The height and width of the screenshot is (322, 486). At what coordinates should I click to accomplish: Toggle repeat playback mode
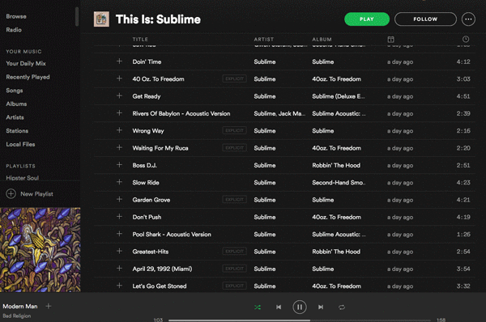pos(342,307)
